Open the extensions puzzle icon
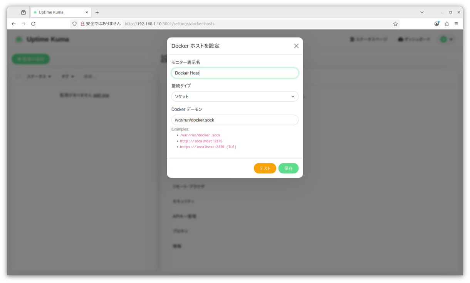 [446, 24]
